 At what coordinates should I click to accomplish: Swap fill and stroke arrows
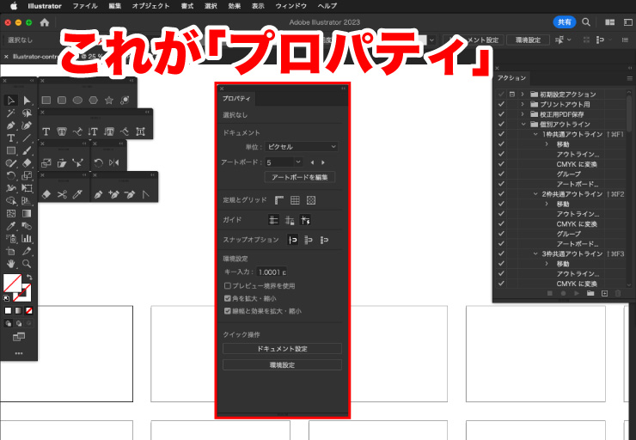[x=29, y=277]
